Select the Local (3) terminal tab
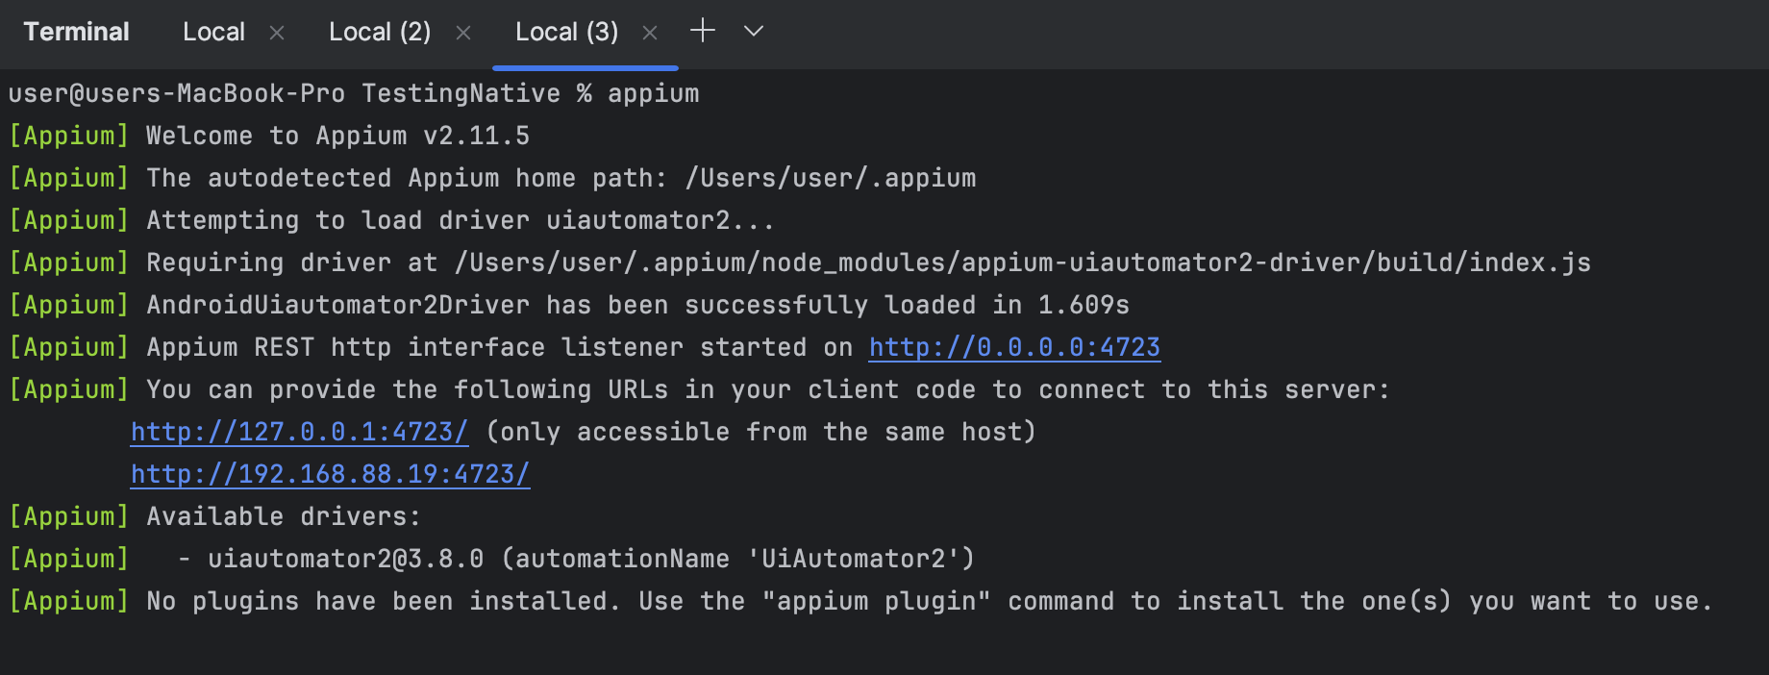 566,32
